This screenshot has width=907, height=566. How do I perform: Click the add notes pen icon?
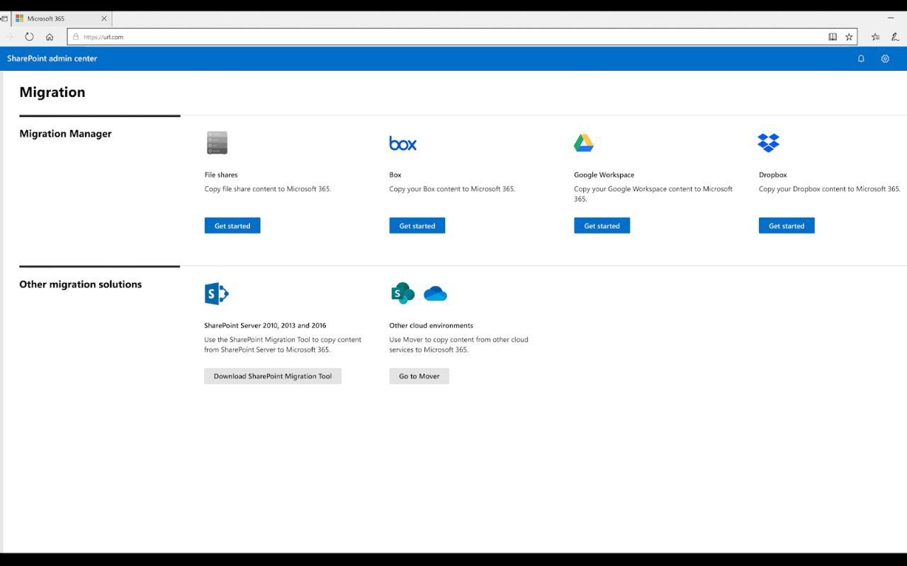(x=895, y=37)
